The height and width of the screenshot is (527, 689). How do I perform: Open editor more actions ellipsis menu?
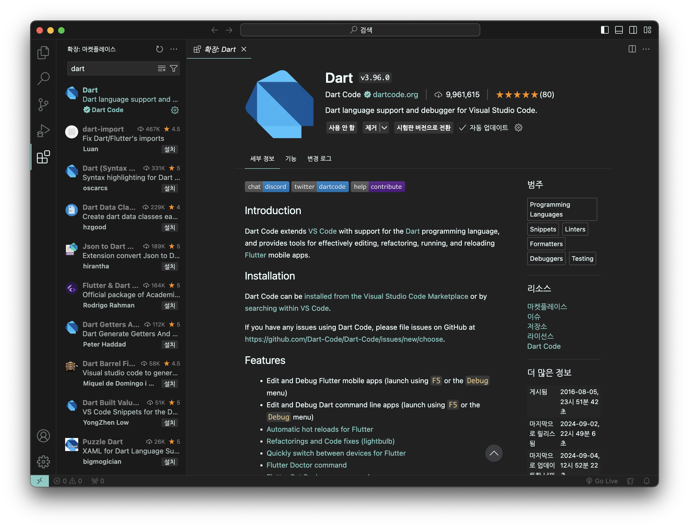[x=646, y=49]
